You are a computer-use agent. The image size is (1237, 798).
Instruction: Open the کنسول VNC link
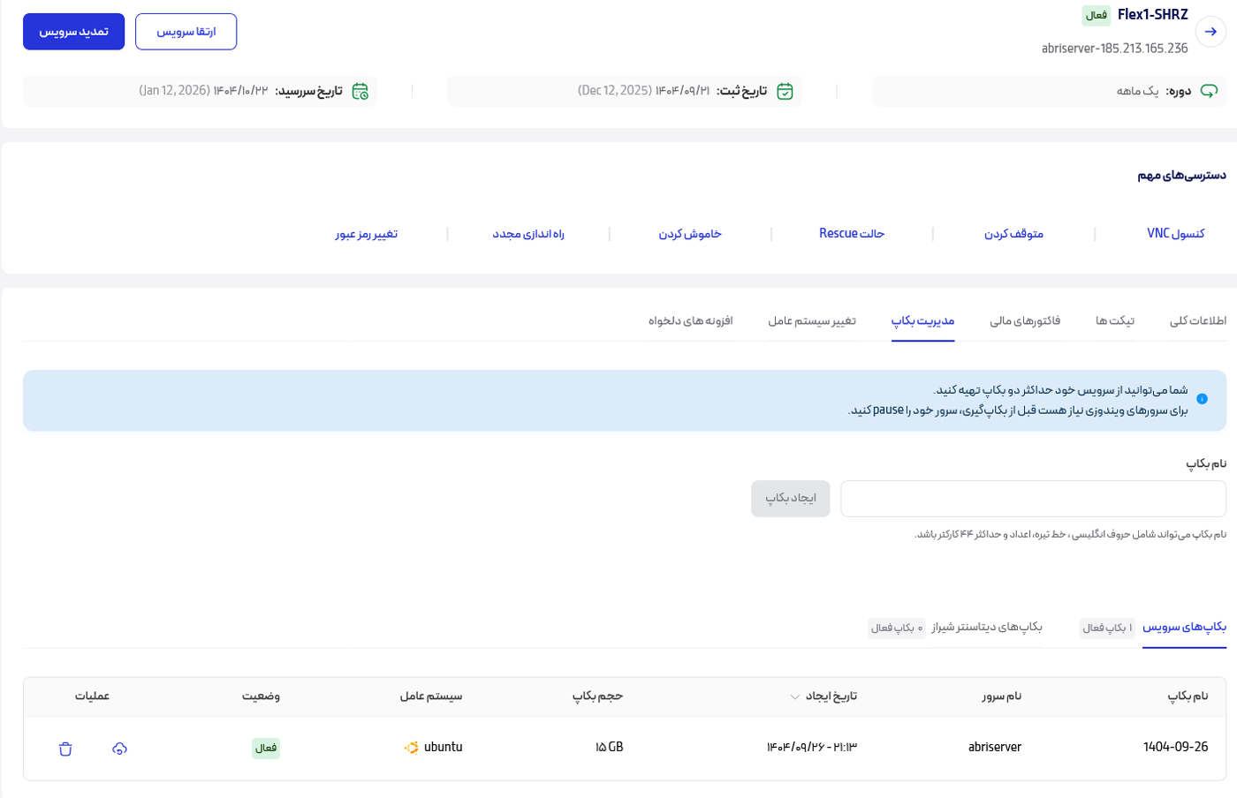(x=1175, y=234)
